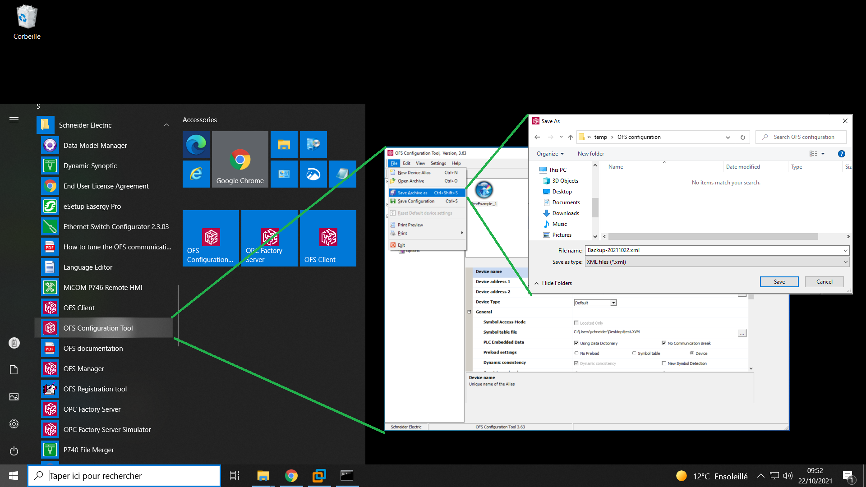Click Exit in the File menu

pos(427,245)
